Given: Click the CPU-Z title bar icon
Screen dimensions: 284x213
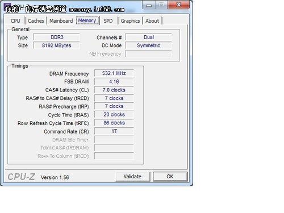Looking at the screenshot, I should pos(7,7).
